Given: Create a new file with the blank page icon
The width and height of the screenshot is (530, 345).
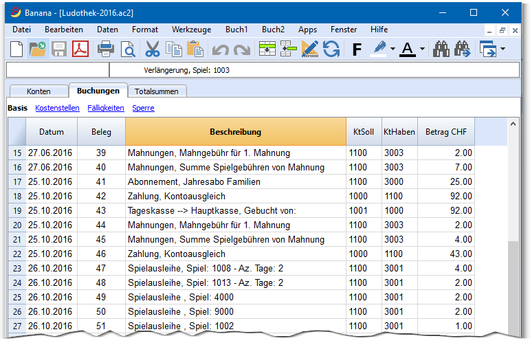Looking at the screenshot, I should (x=16, y=49).
